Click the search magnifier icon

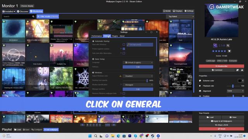(33, 16)
